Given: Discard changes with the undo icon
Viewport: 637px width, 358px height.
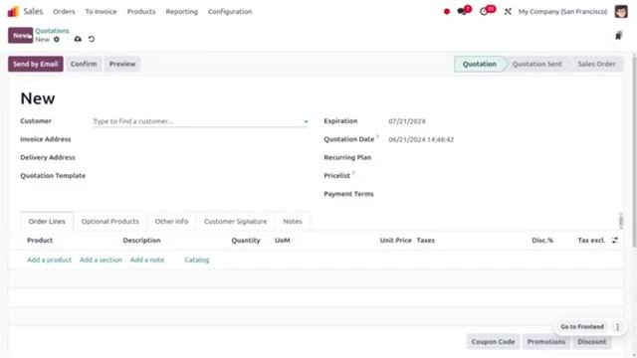Looking at the screenshot, I should (x=92, y=39).
